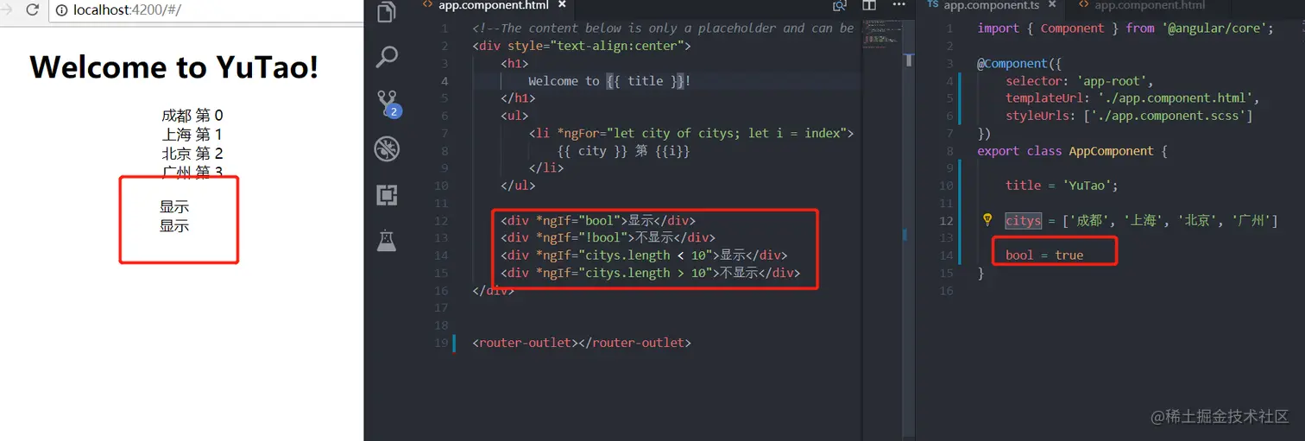Image resolution: width=1305 pixels, height=441 pixels.
Task: Click the minimap scrollbar in HTML editor
Action: click(908, 59)
